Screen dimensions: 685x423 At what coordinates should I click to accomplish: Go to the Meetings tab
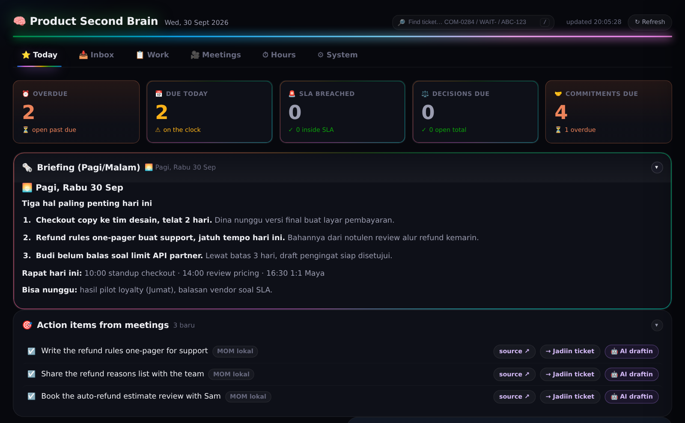[x=216, y=55]
